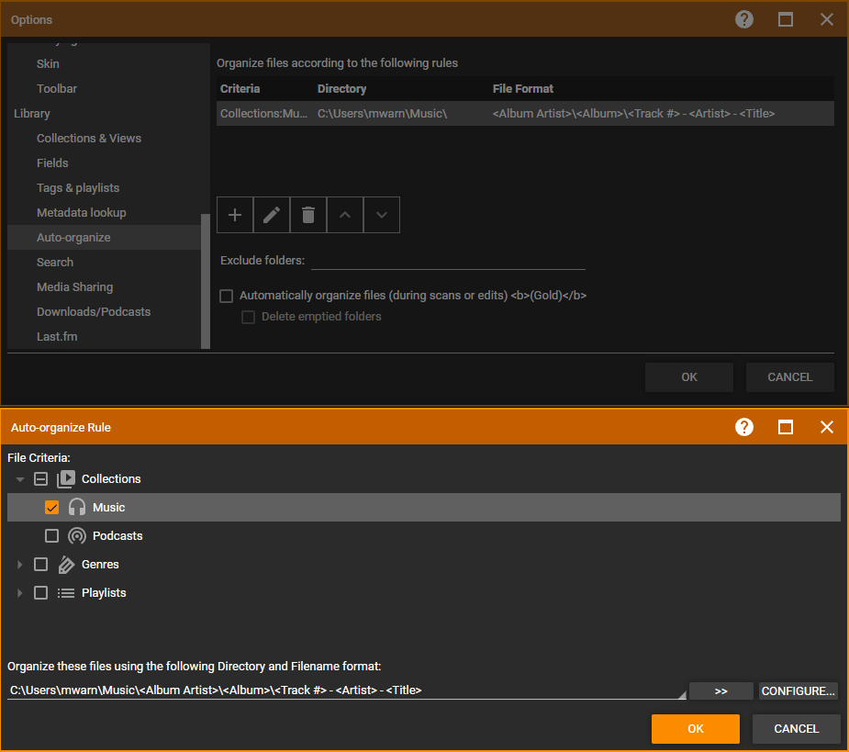
Task: Collapse the Collections tree node
Action: pyautogui.click(x=20, y=479)
